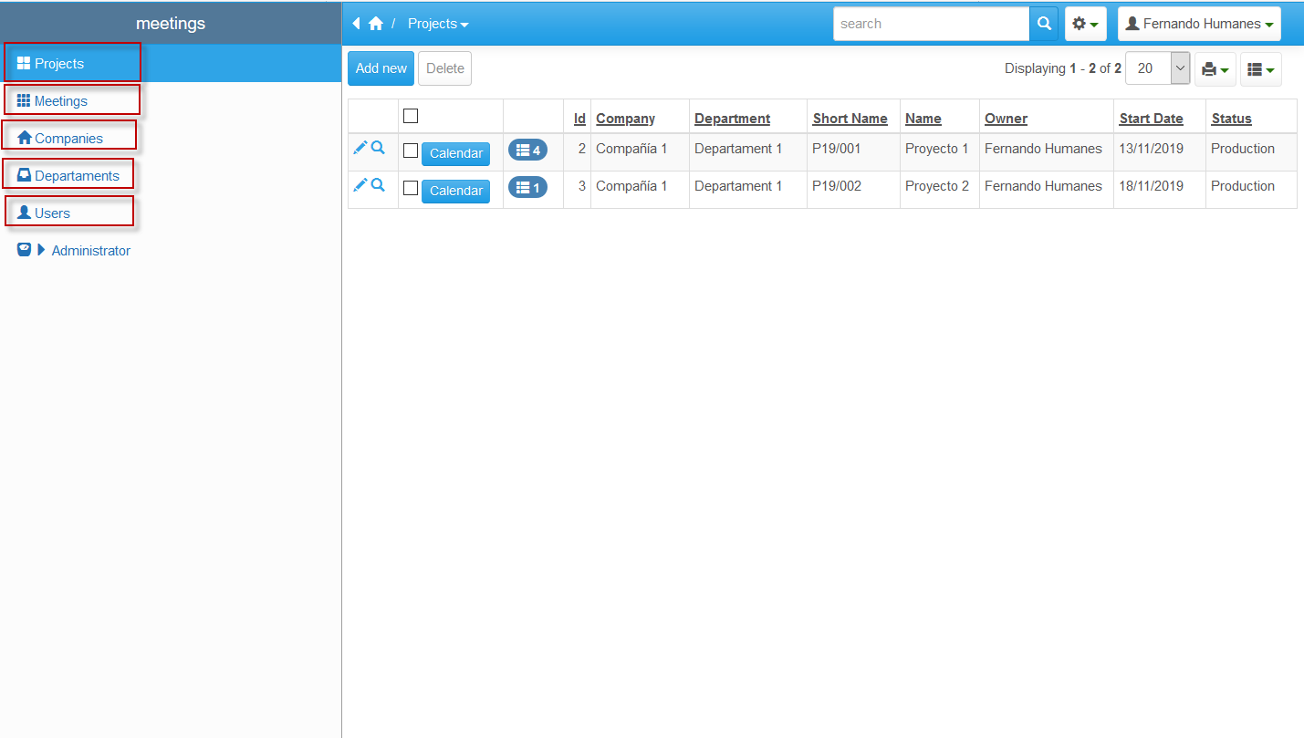Expand the Administrator tree node
Viewport: 1304px width, 738px height.
41,250
